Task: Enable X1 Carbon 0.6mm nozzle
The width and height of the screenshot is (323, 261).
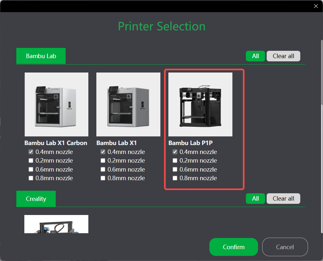Action: [x=31, y=169]
